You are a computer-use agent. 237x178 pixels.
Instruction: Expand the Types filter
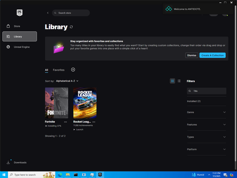click(x=207, y=137)
